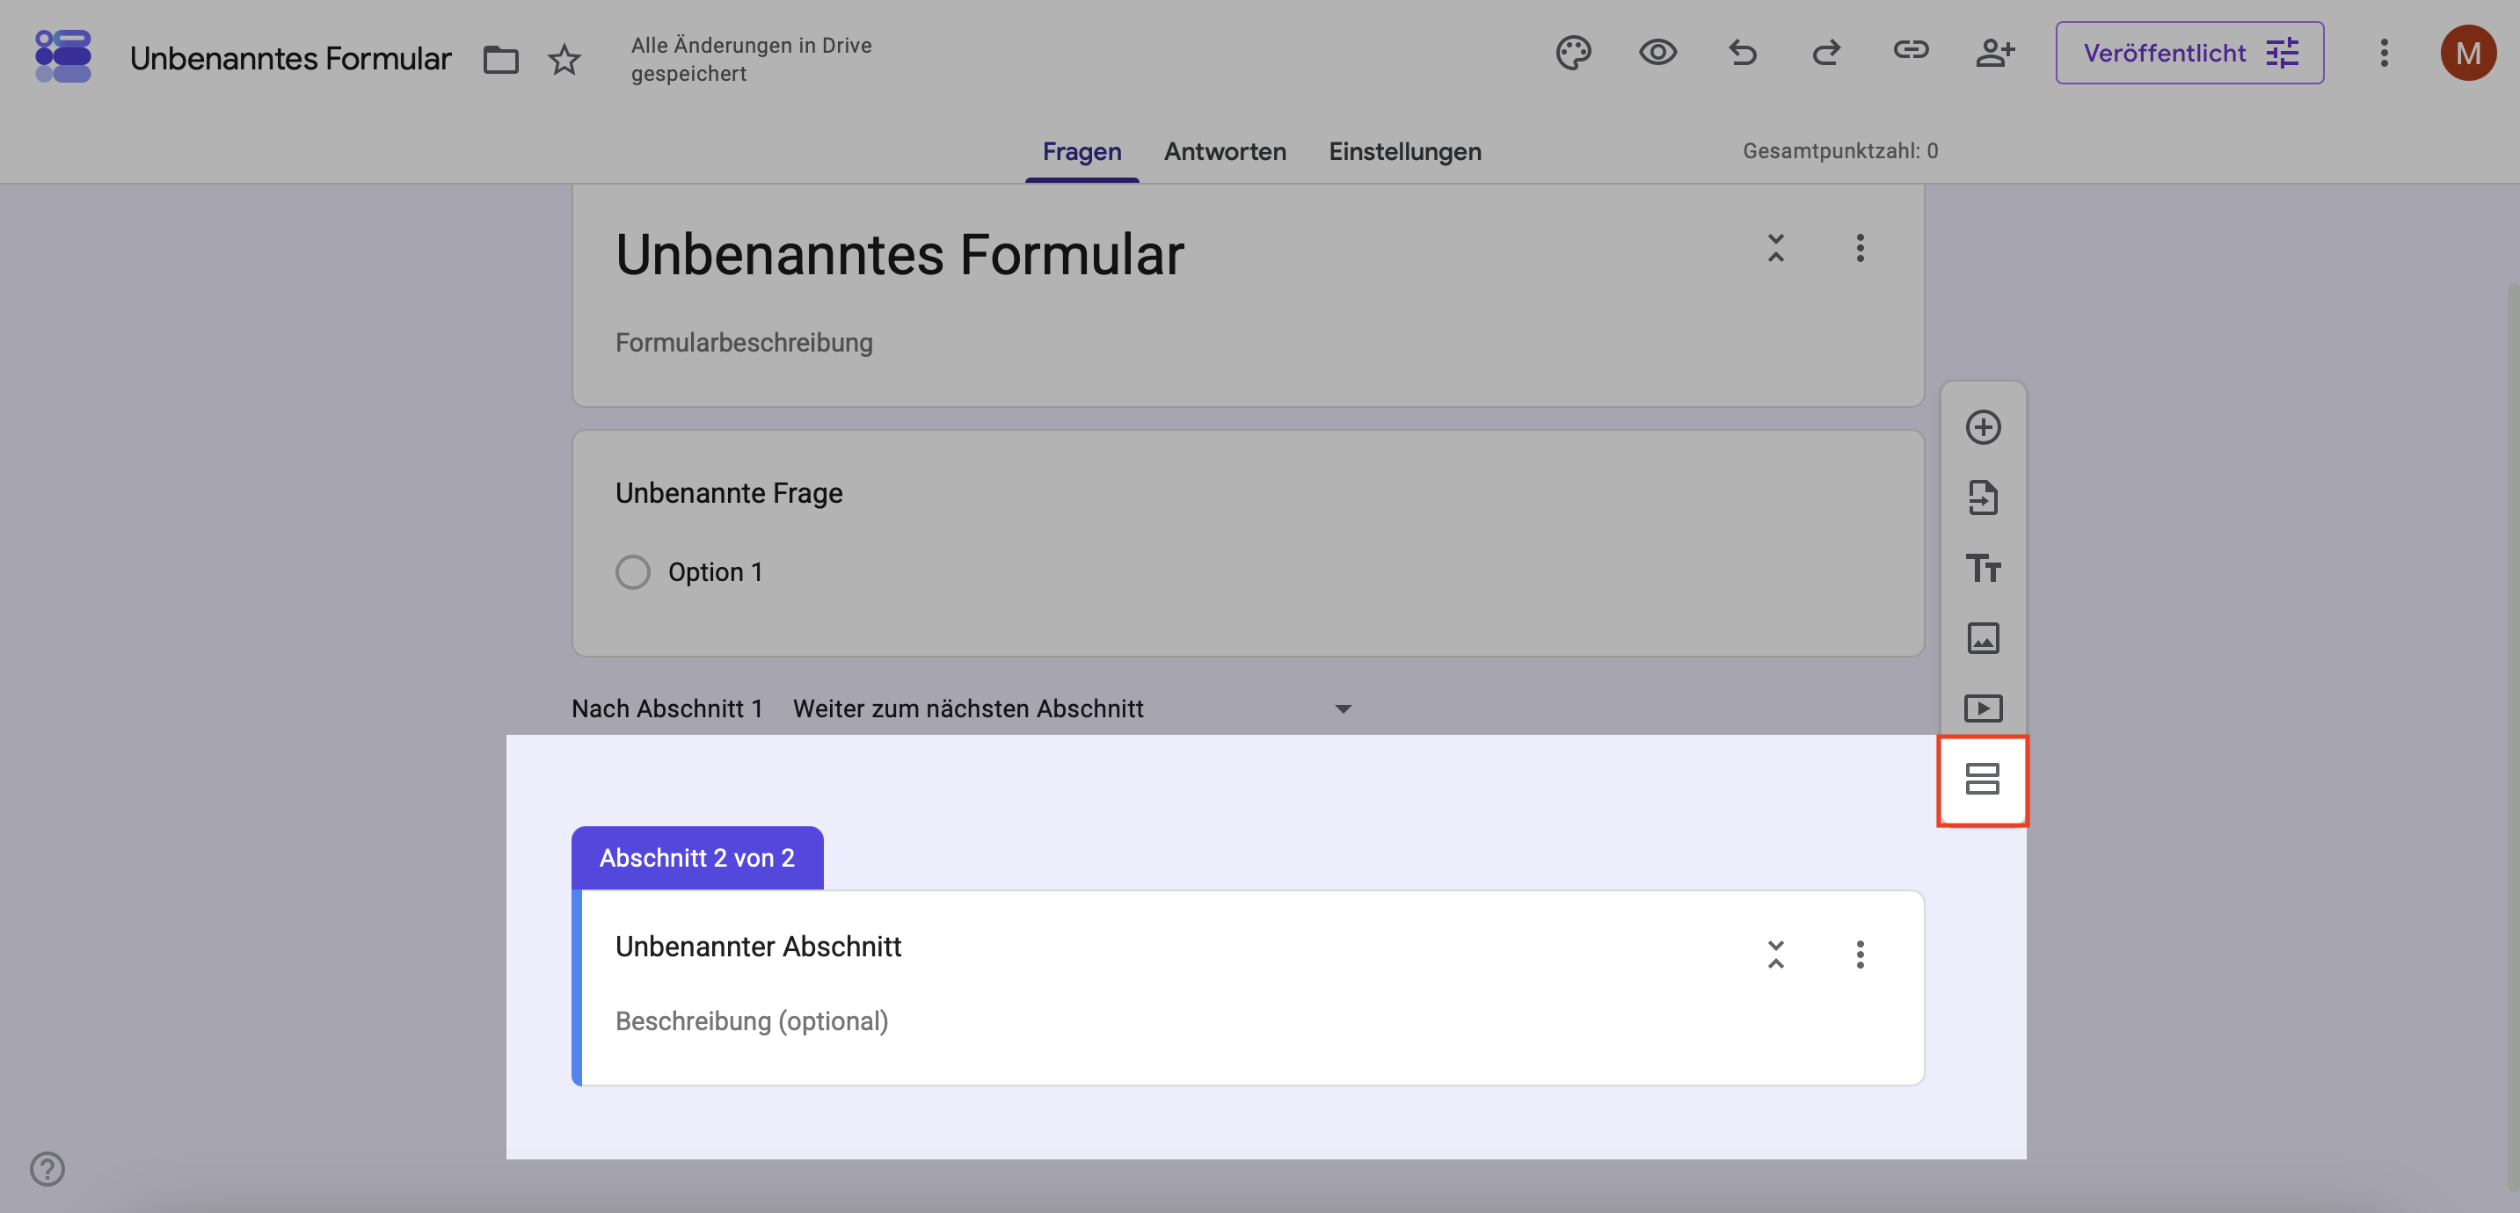The height and width of the screenshot is (1213, 2520).
Task: Switch to the Fragen tab
Action: click(x=1081, y=151)
